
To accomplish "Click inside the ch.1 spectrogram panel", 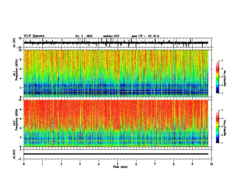I will pos(116,73).
